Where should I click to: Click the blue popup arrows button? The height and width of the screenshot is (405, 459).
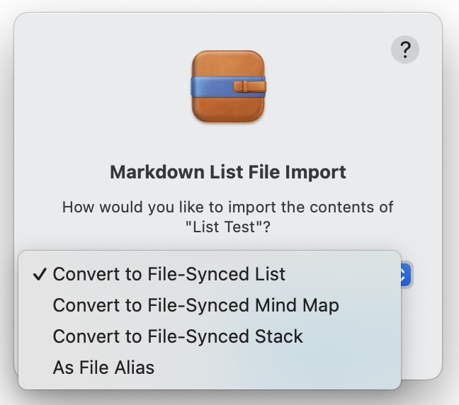405,275
